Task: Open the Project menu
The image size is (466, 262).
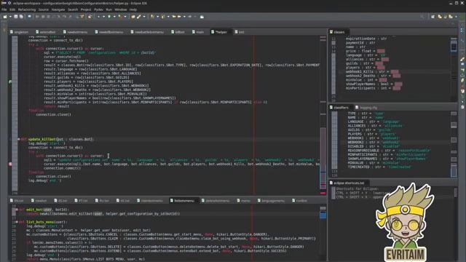Action: [x=86, y=9]
